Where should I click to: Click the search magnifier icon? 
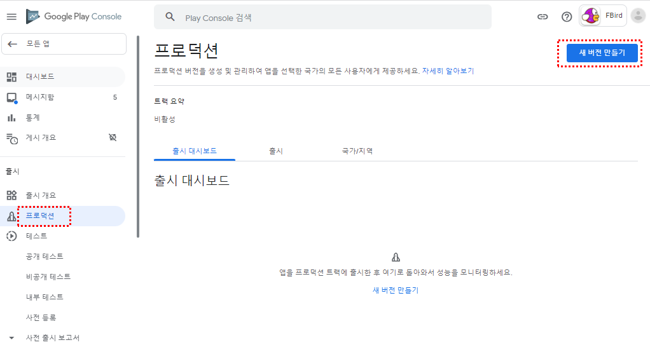click(170, 17)
